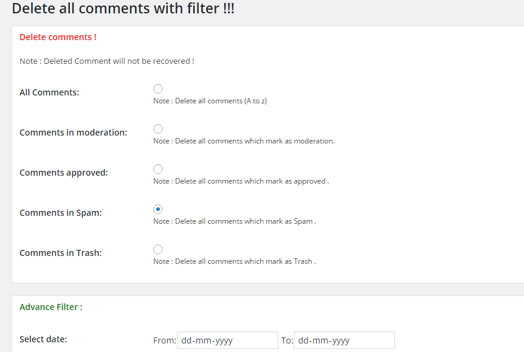Click the "Comments in Spam:" label
The image size is (524, 352).
[x=61, y=213]
